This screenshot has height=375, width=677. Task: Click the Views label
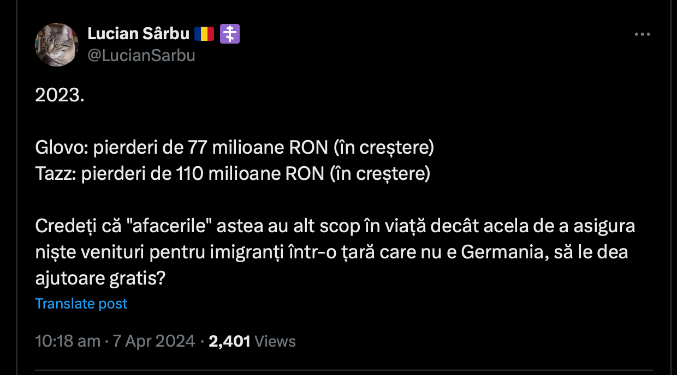click(275, 341)
